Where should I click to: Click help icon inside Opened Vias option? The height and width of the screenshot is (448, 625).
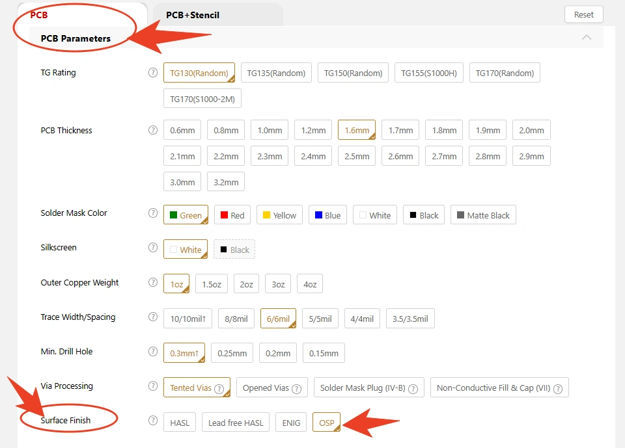(x=297, y=389)
